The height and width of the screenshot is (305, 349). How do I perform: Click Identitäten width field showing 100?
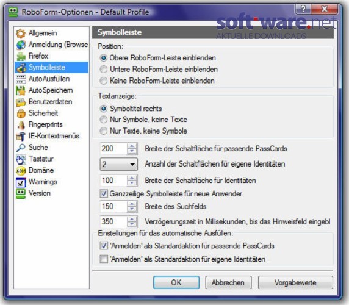[x=113, y=181]
